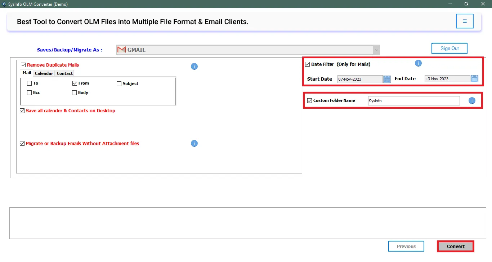Open the Start Date calendar picker

click(387, 79)
